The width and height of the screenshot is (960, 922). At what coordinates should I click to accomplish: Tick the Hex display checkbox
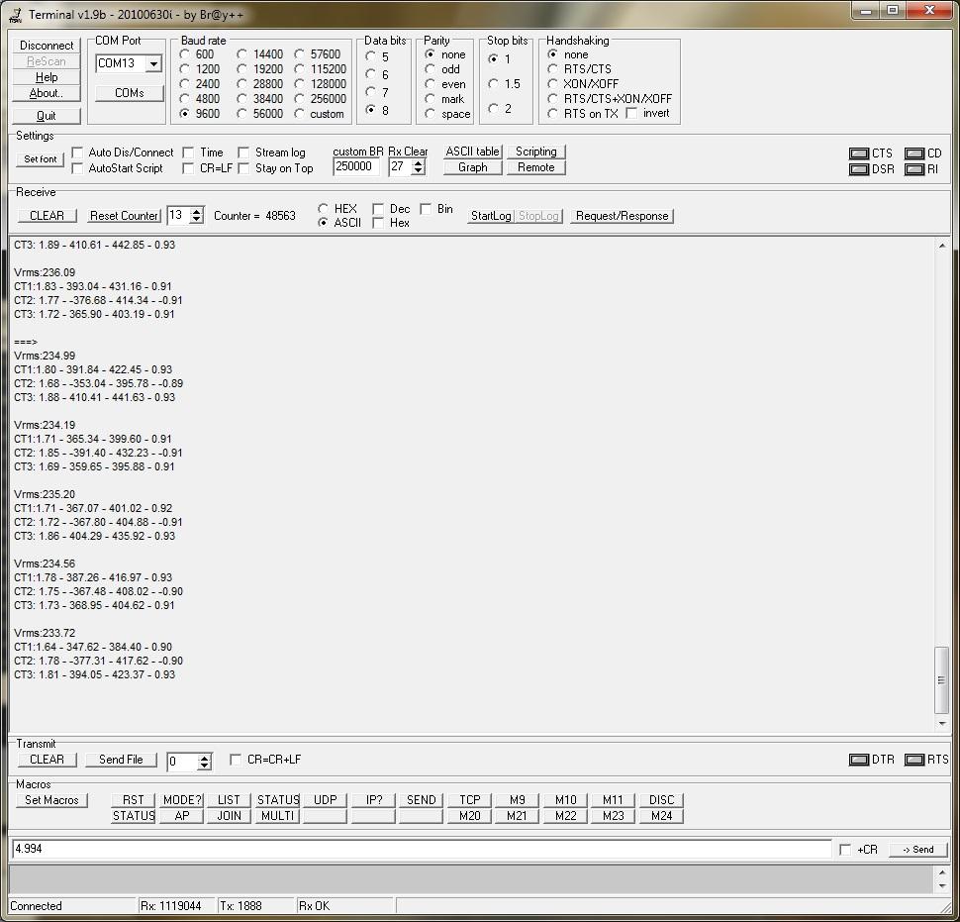pyautogui.click(x=378, y=223)
